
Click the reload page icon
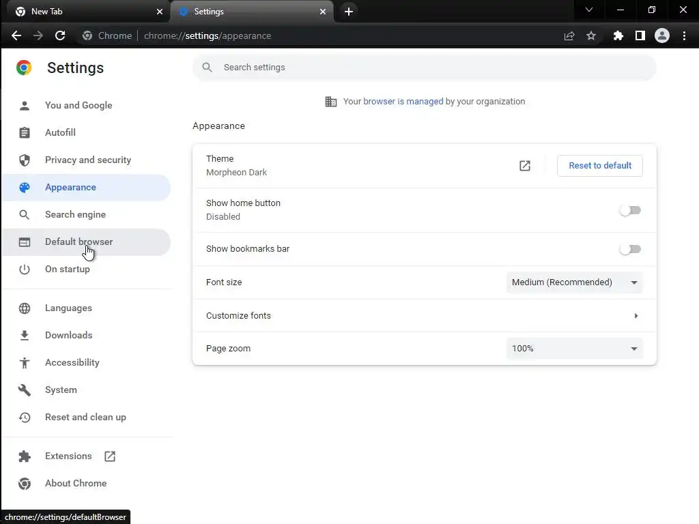[x=60, y=35]
